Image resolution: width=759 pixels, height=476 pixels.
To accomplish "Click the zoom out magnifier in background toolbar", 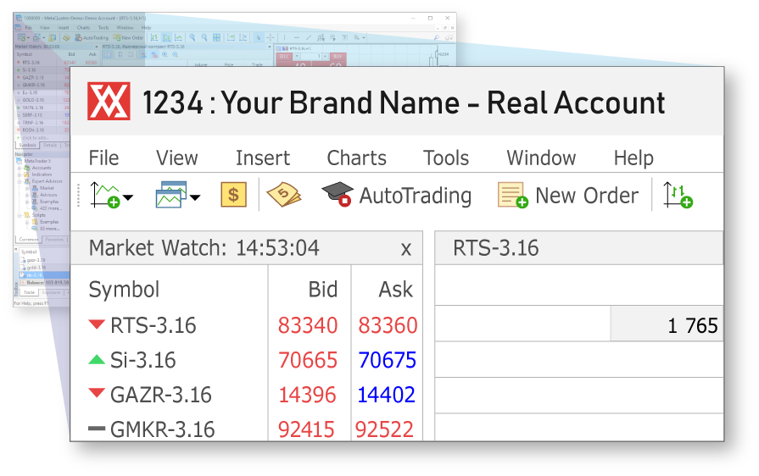I will (x=204, y=37).
